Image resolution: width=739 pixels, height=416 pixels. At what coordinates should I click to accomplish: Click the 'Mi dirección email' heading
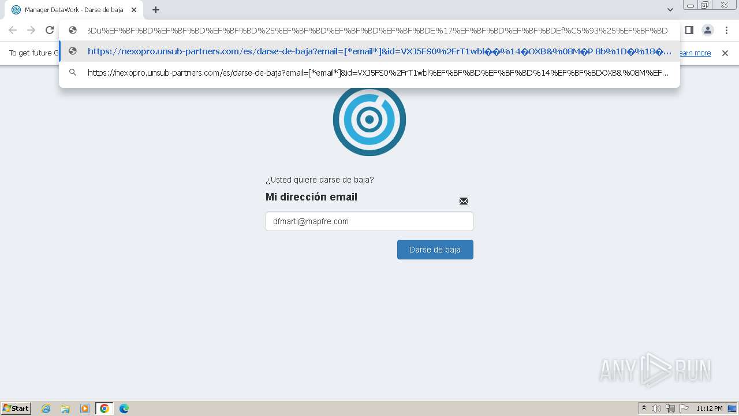click(311, 197)
